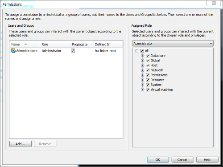The width and height of the screenshot is (223, 167).
Task: Toggle the Host privilege checkbox
Action: tap(148, 65)
